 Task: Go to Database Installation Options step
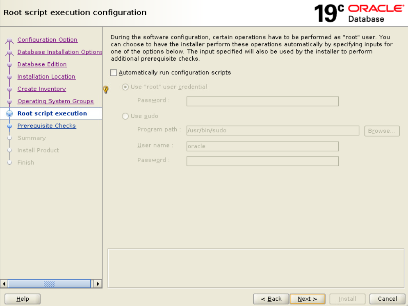click(x=59, y=52)
